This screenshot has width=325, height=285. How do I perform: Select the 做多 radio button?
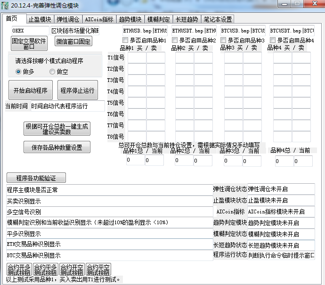[19, 72]
